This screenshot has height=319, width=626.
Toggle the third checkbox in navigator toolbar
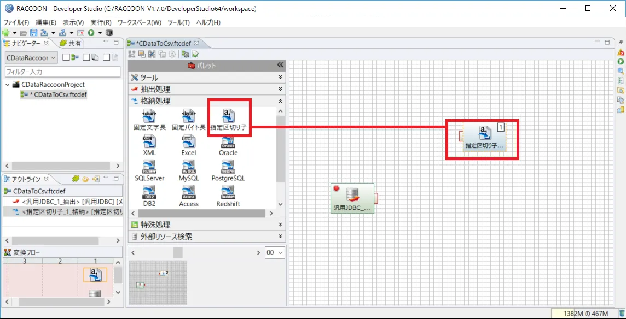tap(107, 57)
